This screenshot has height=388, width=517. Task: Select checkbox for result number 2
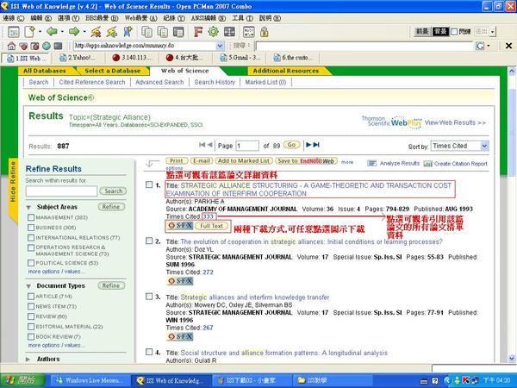point(149,241)
